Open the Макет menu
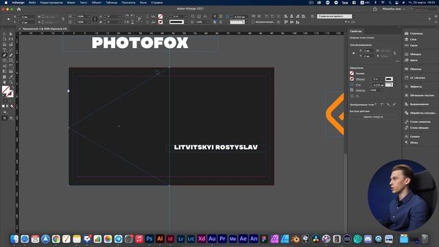This screenshot has height=247, width=439. tap(71, 3)
